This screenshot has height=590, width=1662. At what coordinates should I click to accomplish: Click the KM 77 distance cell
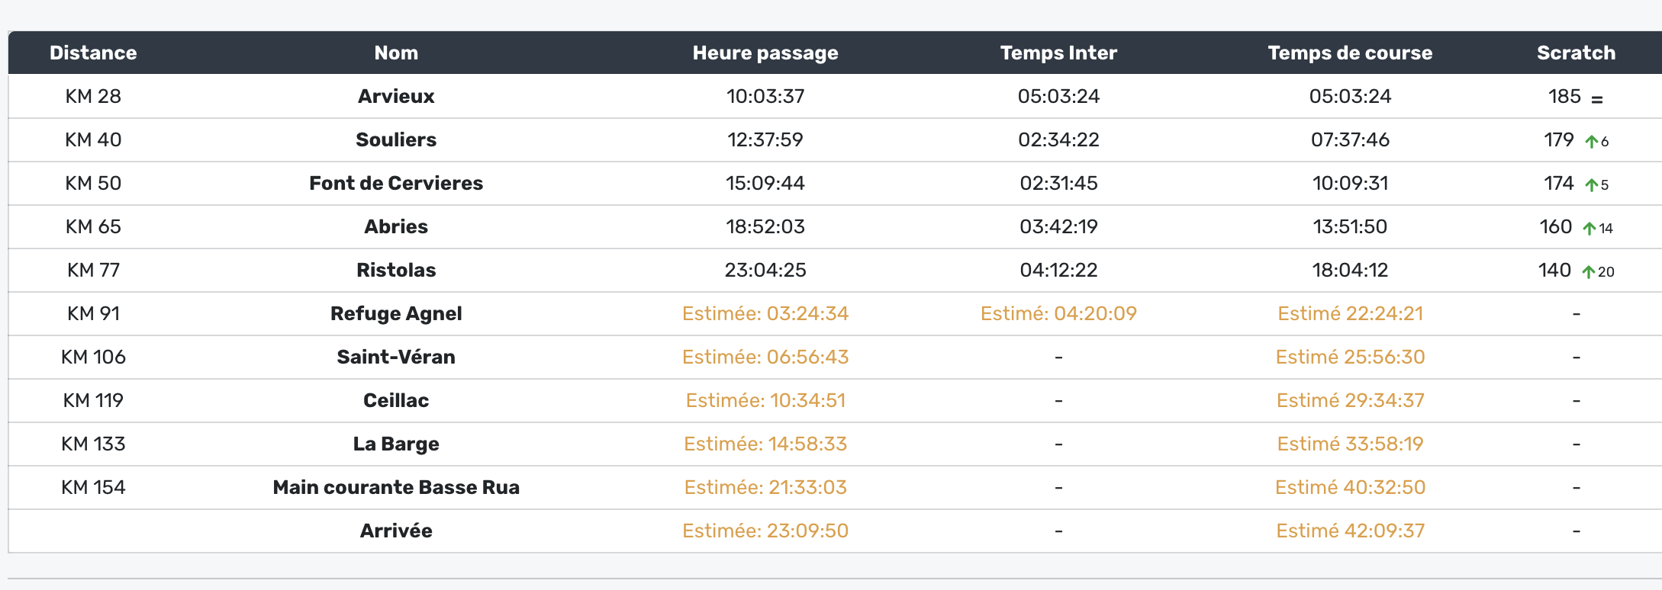93,270
